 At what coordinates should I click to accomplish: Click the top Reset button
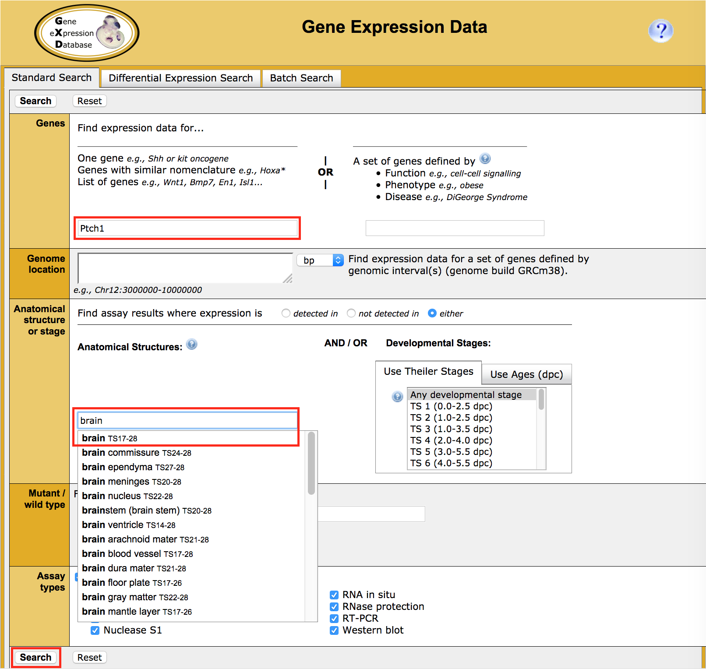coord(89,101)
